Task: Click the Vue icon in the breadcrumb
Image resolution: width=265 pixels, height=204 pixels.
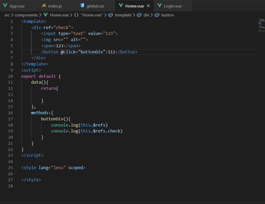Action: (x=46, y=15)
